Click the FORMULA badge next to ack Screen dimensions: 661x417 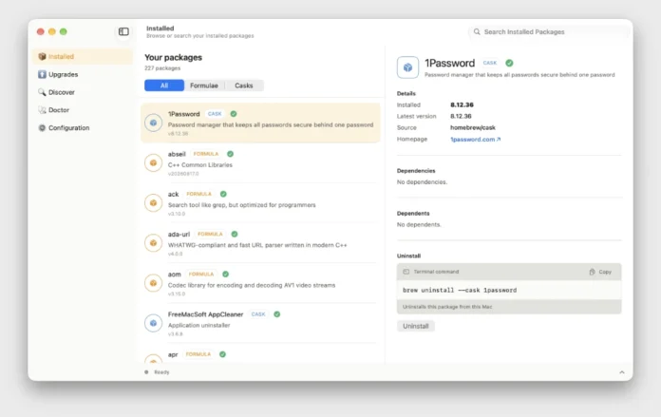pos(199,194)
